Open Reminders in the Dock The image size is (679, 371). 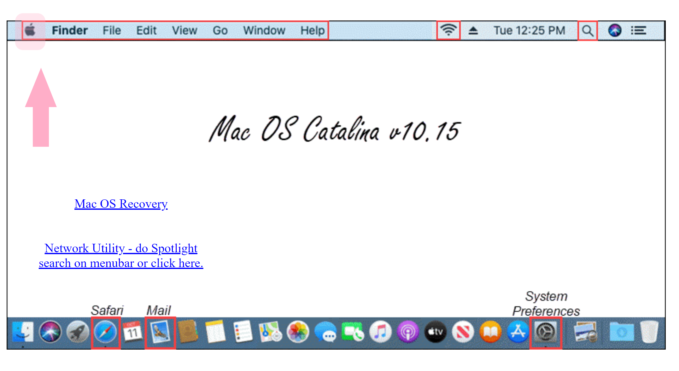tap(243, 332)
